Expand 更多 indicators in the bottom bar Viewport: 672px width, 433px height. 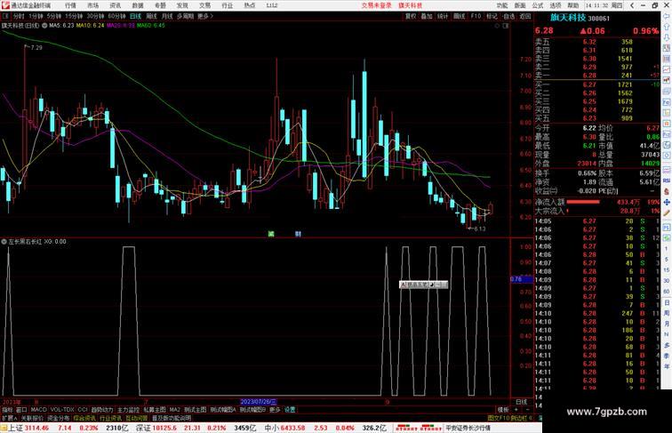[x=275, y=410]
